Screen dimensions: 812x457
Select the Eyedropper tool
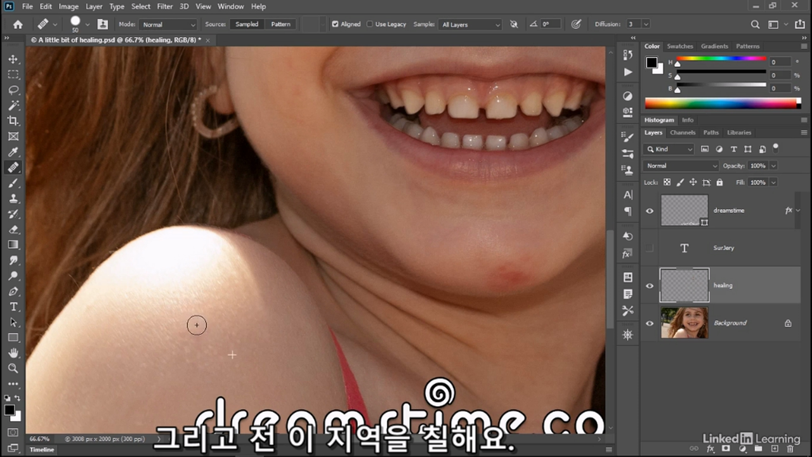13,152
